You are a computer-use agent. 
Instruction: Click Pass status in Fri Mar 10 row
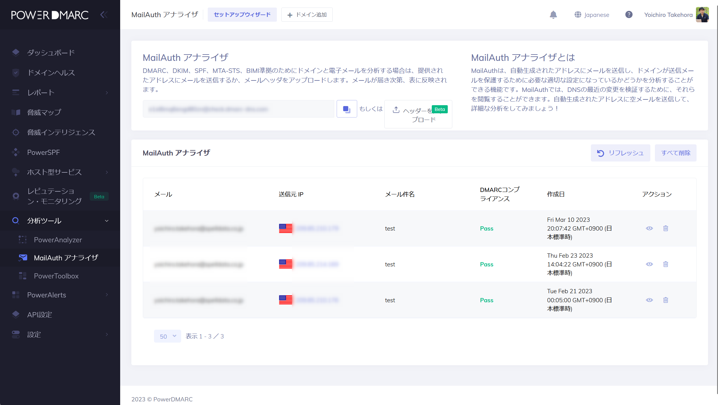[x=487, y=228]
